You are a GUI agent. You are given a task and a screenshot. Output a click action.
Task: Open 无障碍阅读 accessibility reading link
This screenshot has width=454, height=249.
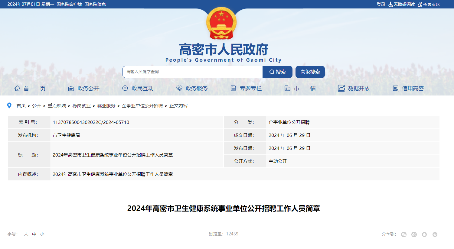coord(404,4)
